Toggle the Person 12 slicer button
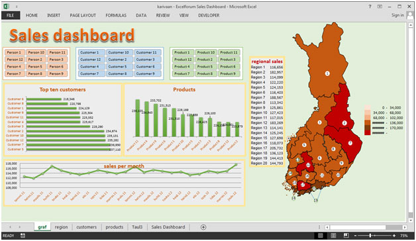 click(x=15, y=60)
